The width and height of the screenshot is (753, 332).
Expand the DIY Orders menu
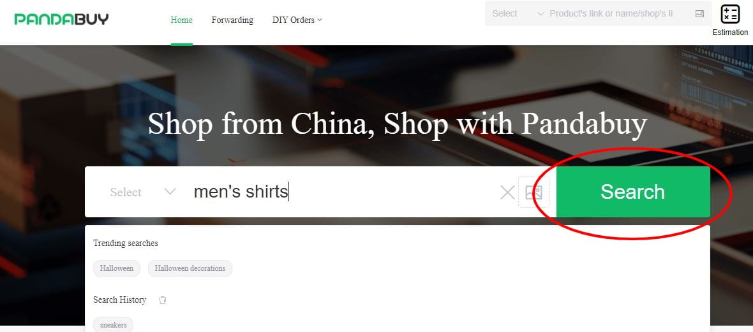(x=297, y=20)
